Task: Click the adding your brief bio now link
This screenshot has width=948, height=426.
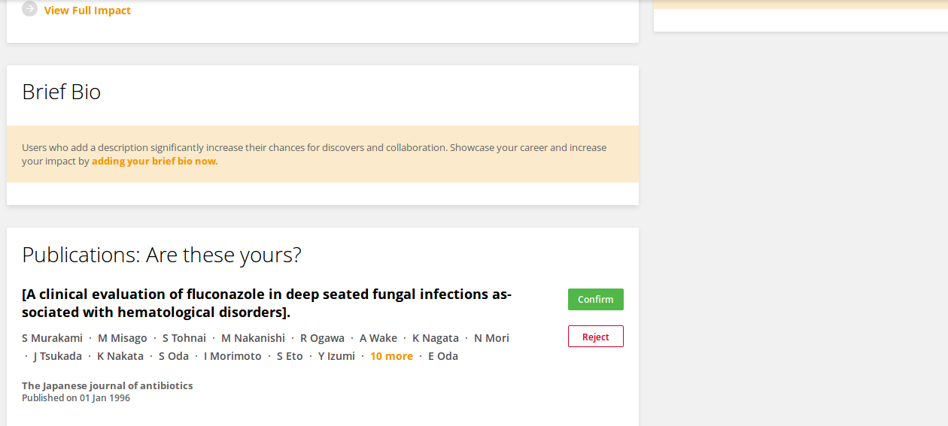Action: pyautogui.click(x=154, y=162)
